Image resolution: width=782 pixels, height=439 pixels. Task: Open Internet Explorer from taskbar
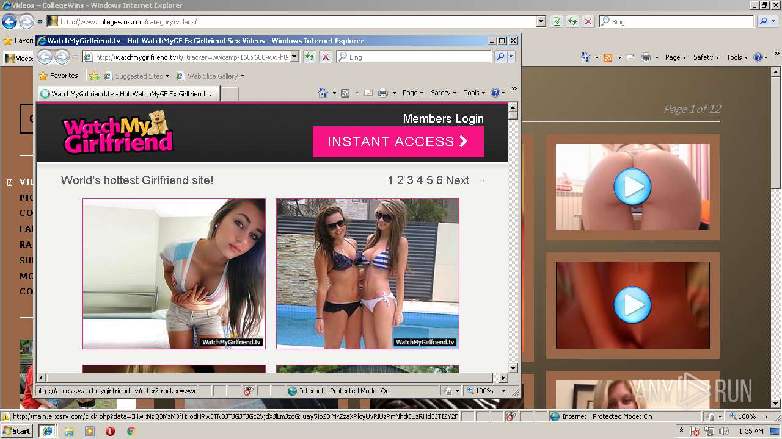click(48, 431)
